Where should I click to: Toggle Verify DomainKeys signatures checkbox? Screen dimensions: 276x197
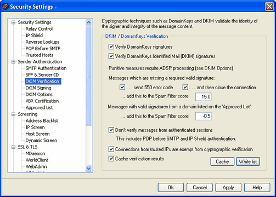click(111, 47)
